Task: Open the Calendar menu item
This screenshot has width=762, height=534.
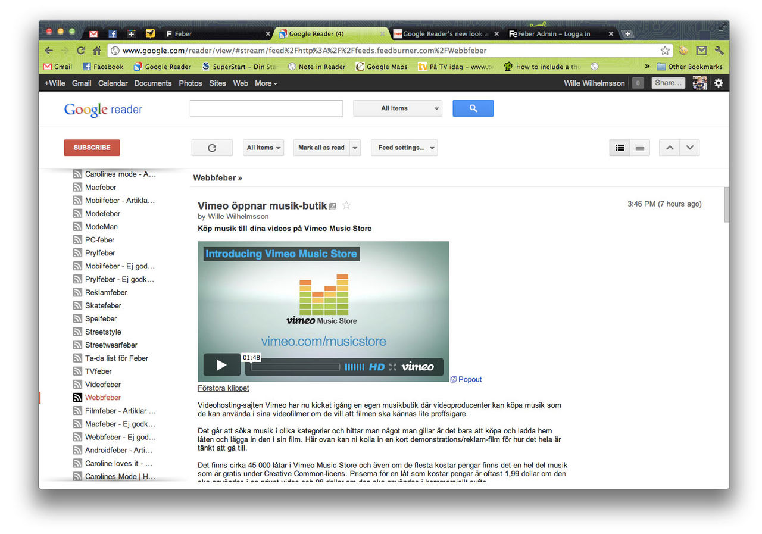Action: pyautogui.click(x=113, y=83)
